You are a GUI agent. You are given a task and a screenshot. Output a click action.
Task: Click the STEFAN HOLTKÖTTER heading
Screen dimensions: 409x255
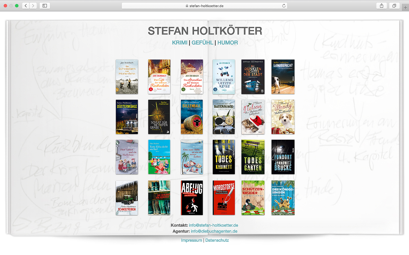click(x=205, y=31)
